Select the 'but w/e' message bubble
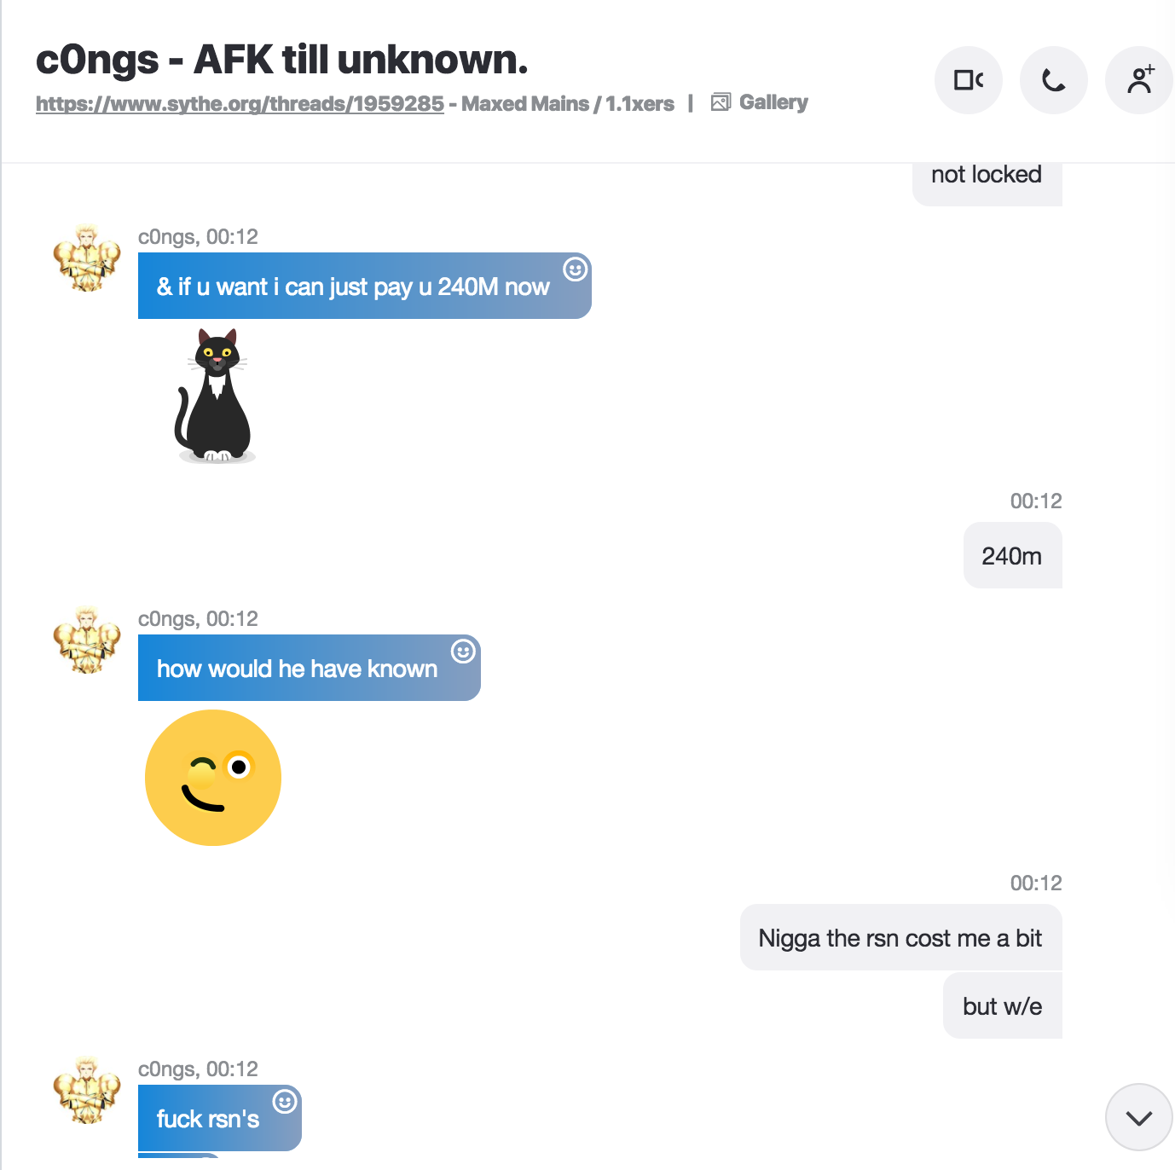 pos(1003,1006)
